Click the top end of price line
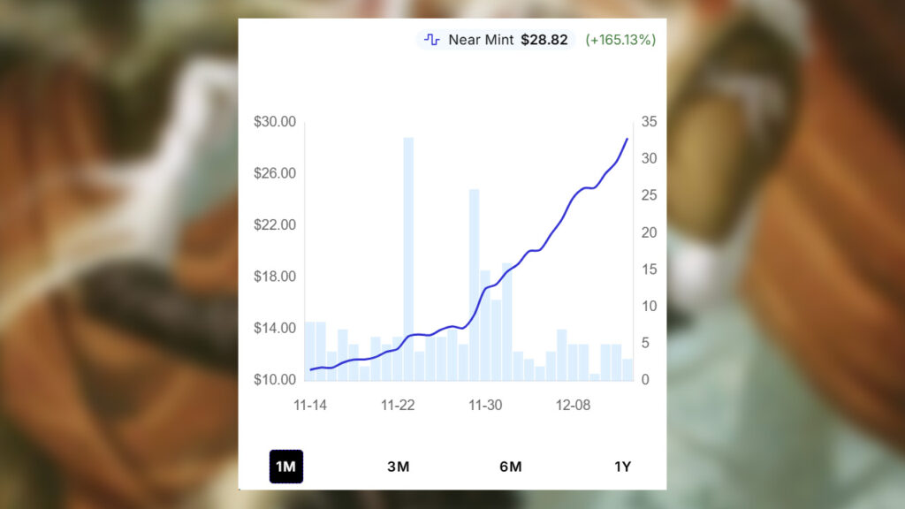905x509 pixels. [x=627, y=139]
